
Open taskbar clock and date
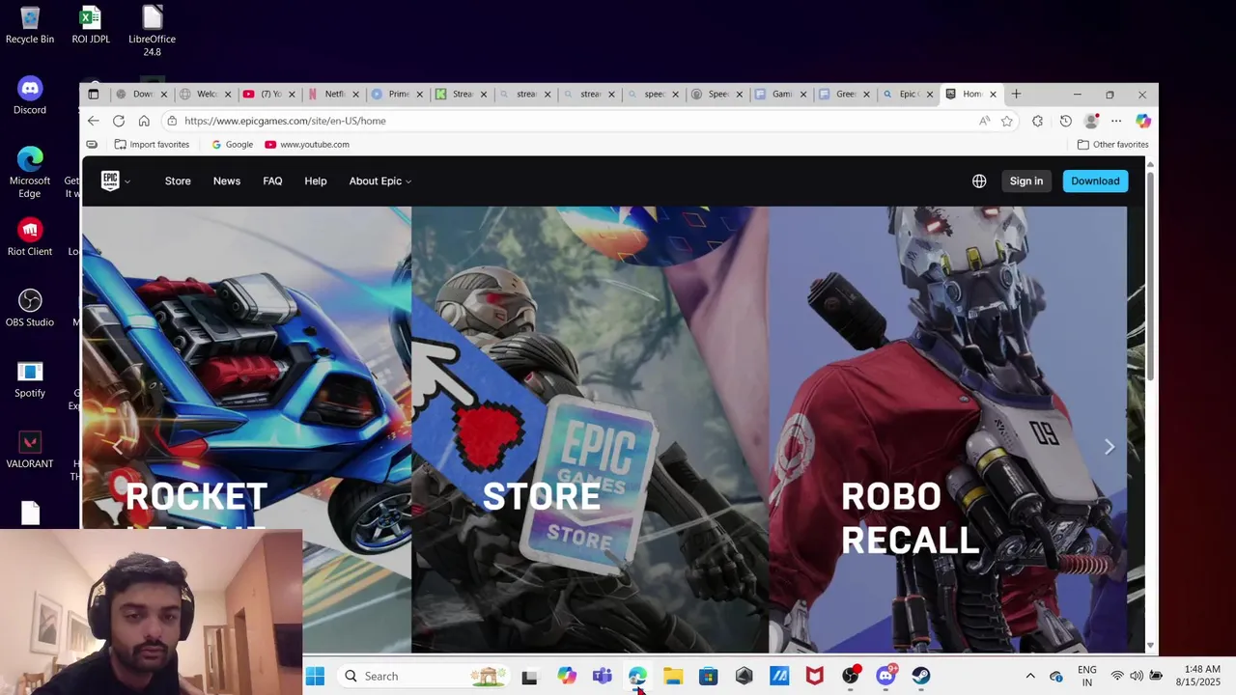pyautogui.click(x=1200, y=676)
